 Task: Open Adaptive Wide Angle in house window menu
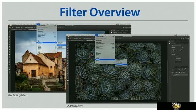pyautogui.click(x=47, y=33)
